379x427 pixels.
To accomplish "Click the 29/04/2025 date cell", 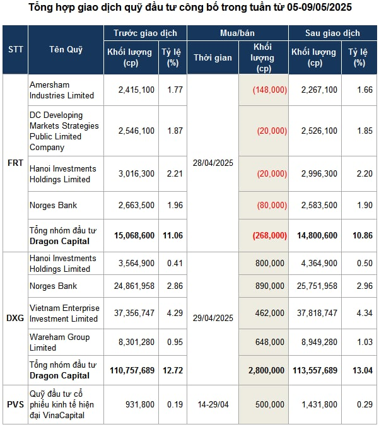I will coord(213,318).
